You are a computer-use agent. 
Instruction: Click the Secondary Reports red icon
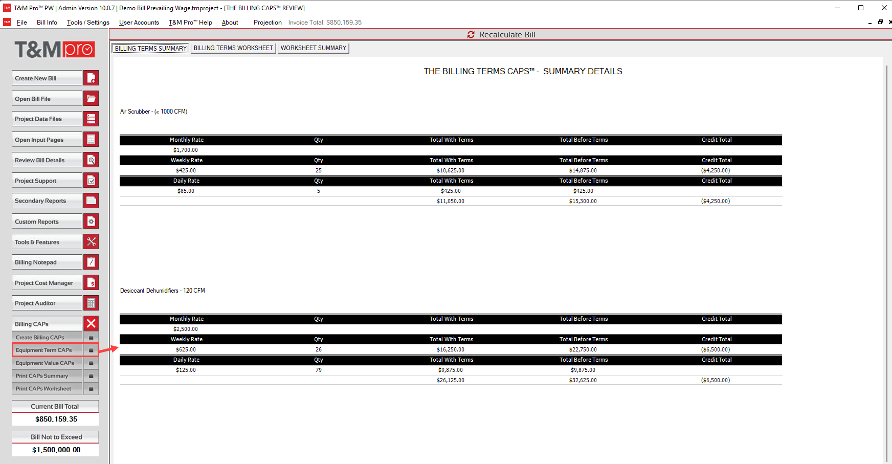(91, 201)
